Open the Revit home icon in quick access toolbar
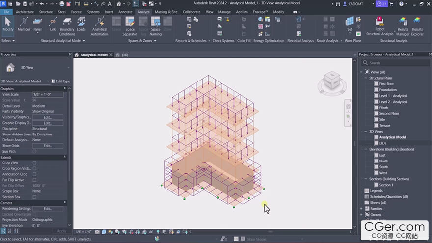The image size is (432, 243). (119, 4)
